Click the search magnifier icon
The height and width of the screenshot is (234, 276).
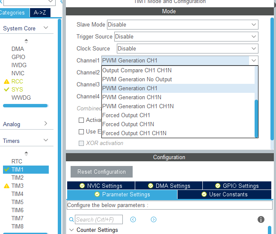click(x=71, y=219)
